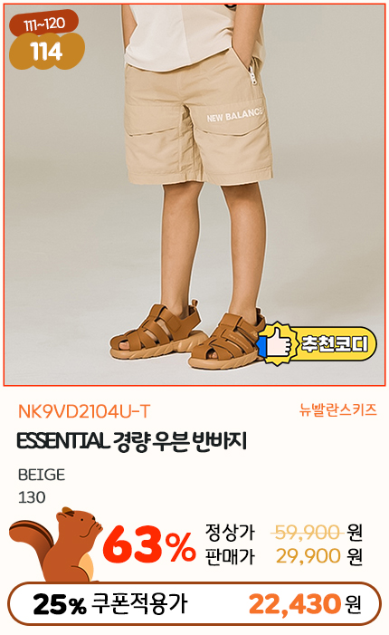Image resolution: width=389 pixels, height=635 pixels.
Task: Click the 29,900 원 sale price
Action: pyautogui.click(x=319, y=556)
